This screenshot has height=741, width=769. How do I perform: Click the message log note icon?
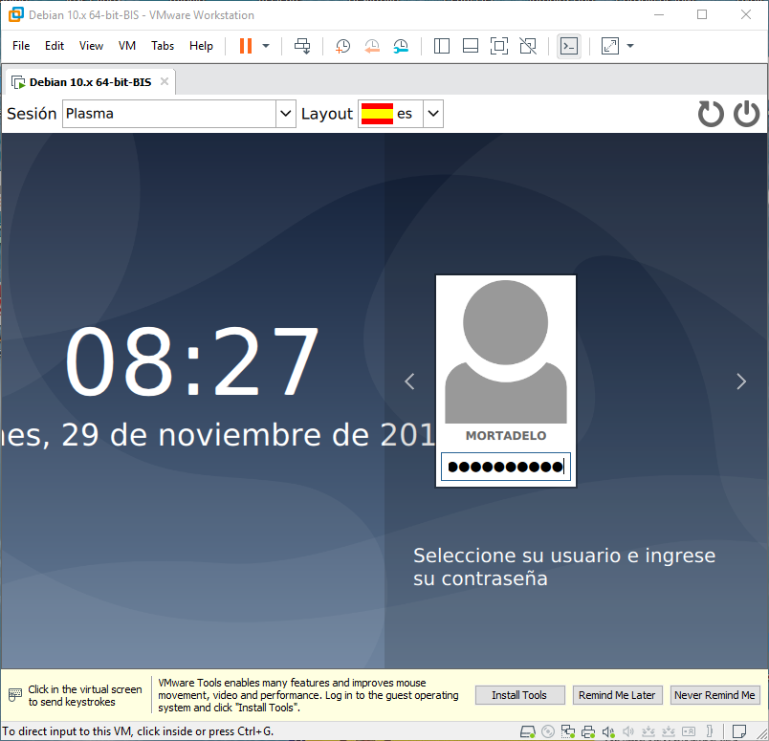(x=739, y=731)
